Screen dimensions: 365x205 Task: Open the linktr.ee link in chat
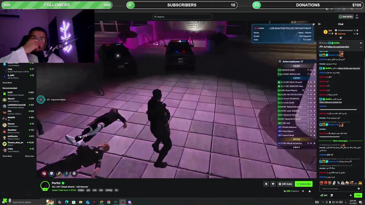pos(349,68)
